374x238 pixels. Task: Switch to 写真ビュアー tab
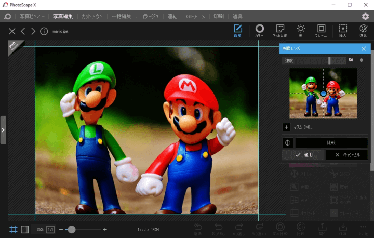[x=32, y=16]
